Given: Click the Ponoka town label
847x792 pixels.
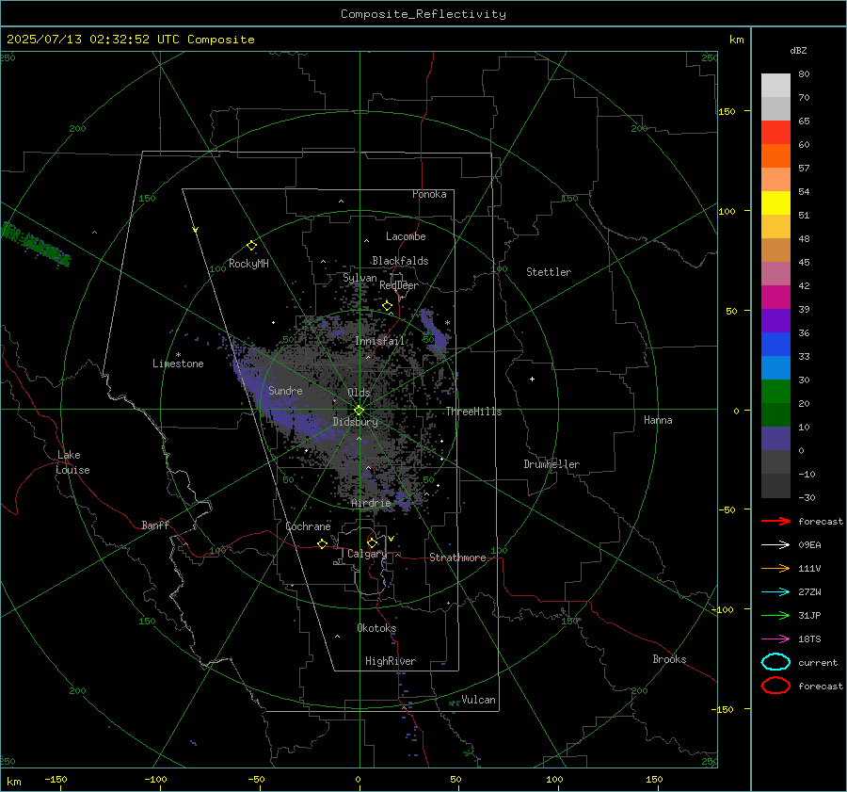Looking at the screenshot, I should 429,194.
